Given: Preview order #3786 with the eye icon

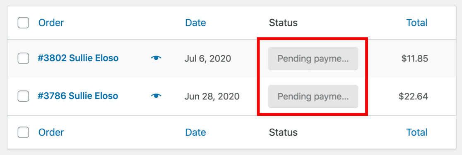Looking at the screenshot, I should pyautogui.click(x=156, y=96).
